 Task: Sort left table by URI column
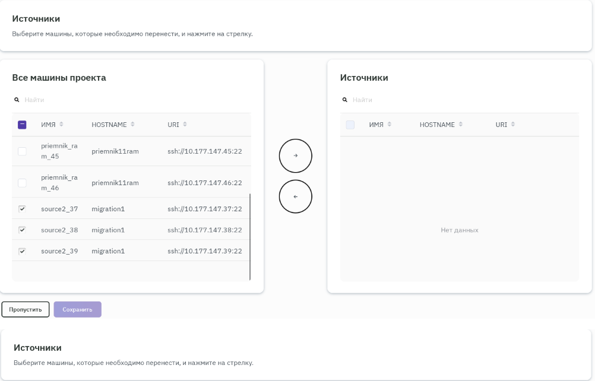tap(185, 125)
